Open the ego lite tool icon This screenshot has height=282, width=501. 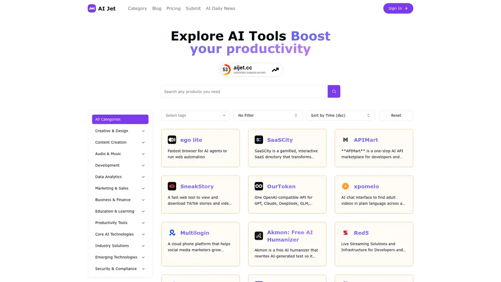tap(172, 140)
